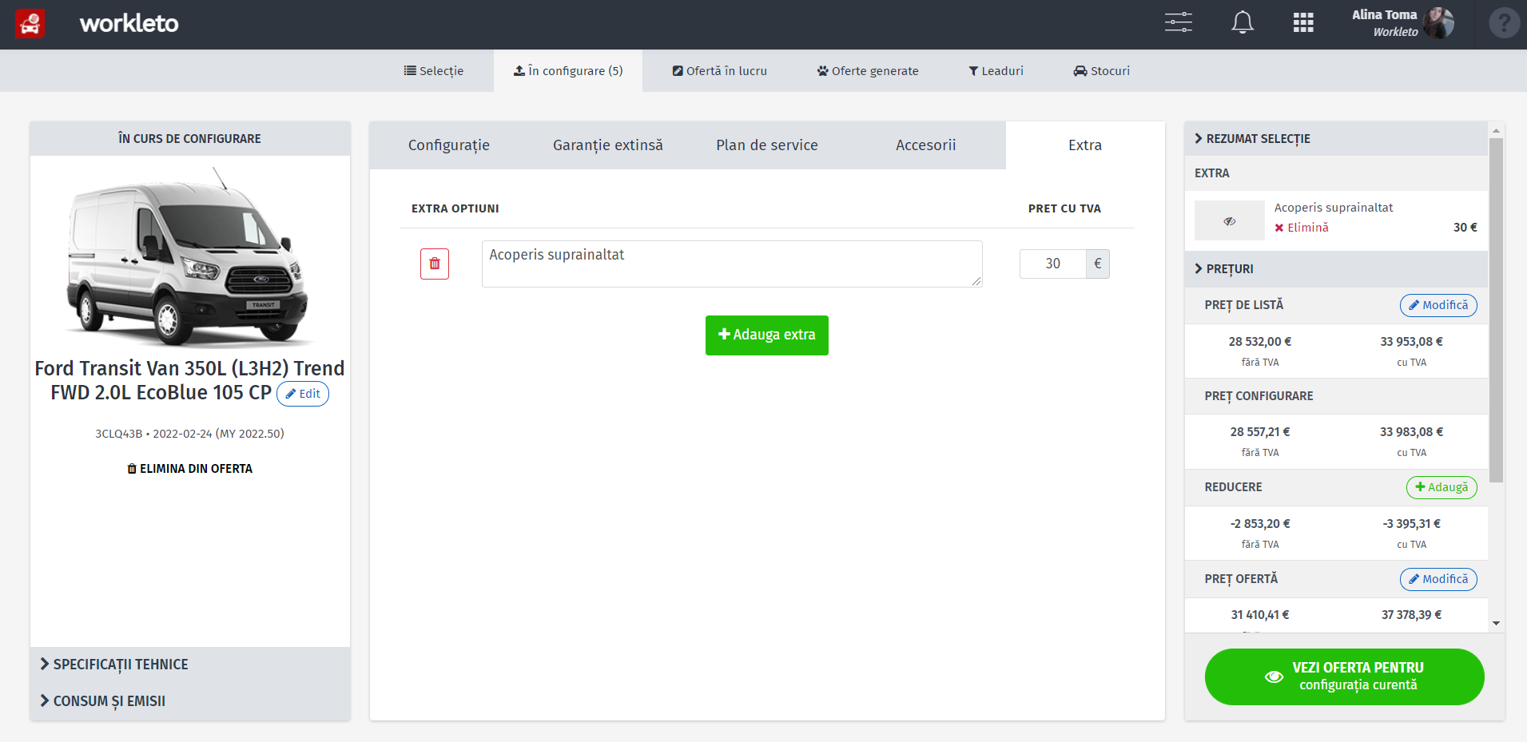Click the extra option description text area

(732, 264)
